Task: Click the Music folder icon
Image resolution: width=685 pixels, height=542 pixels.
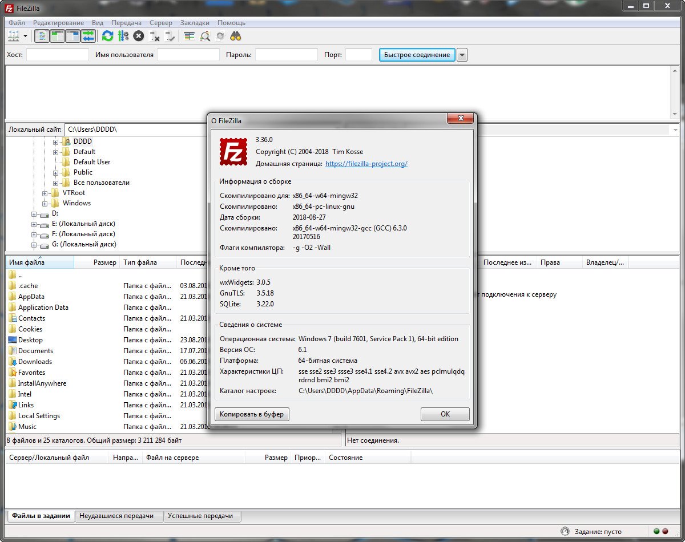Action: point(13,427)
